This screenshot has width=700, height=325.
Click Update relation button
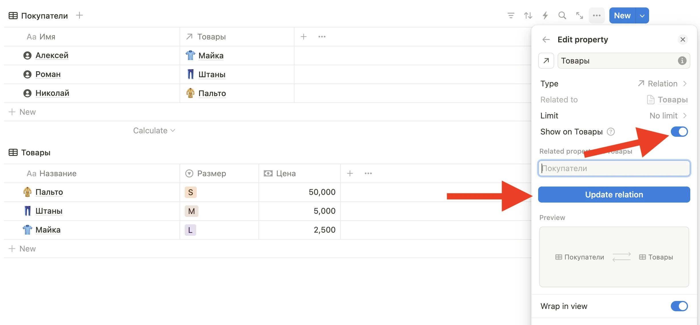(x=614, y=194)
